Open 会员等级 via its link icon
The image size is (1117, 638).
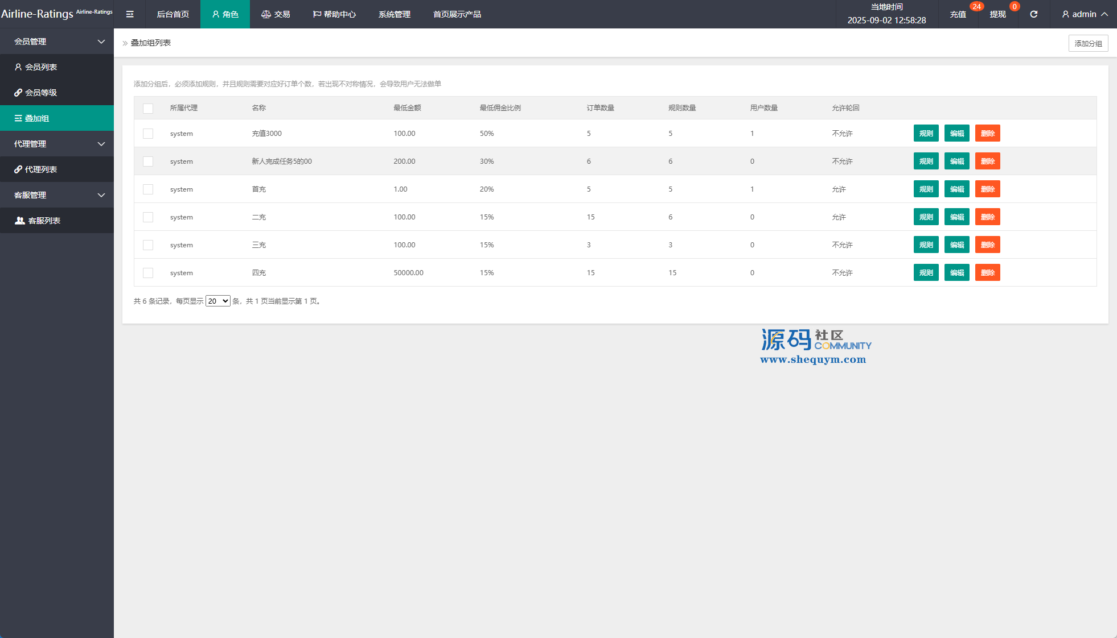(x=18, y=93)
